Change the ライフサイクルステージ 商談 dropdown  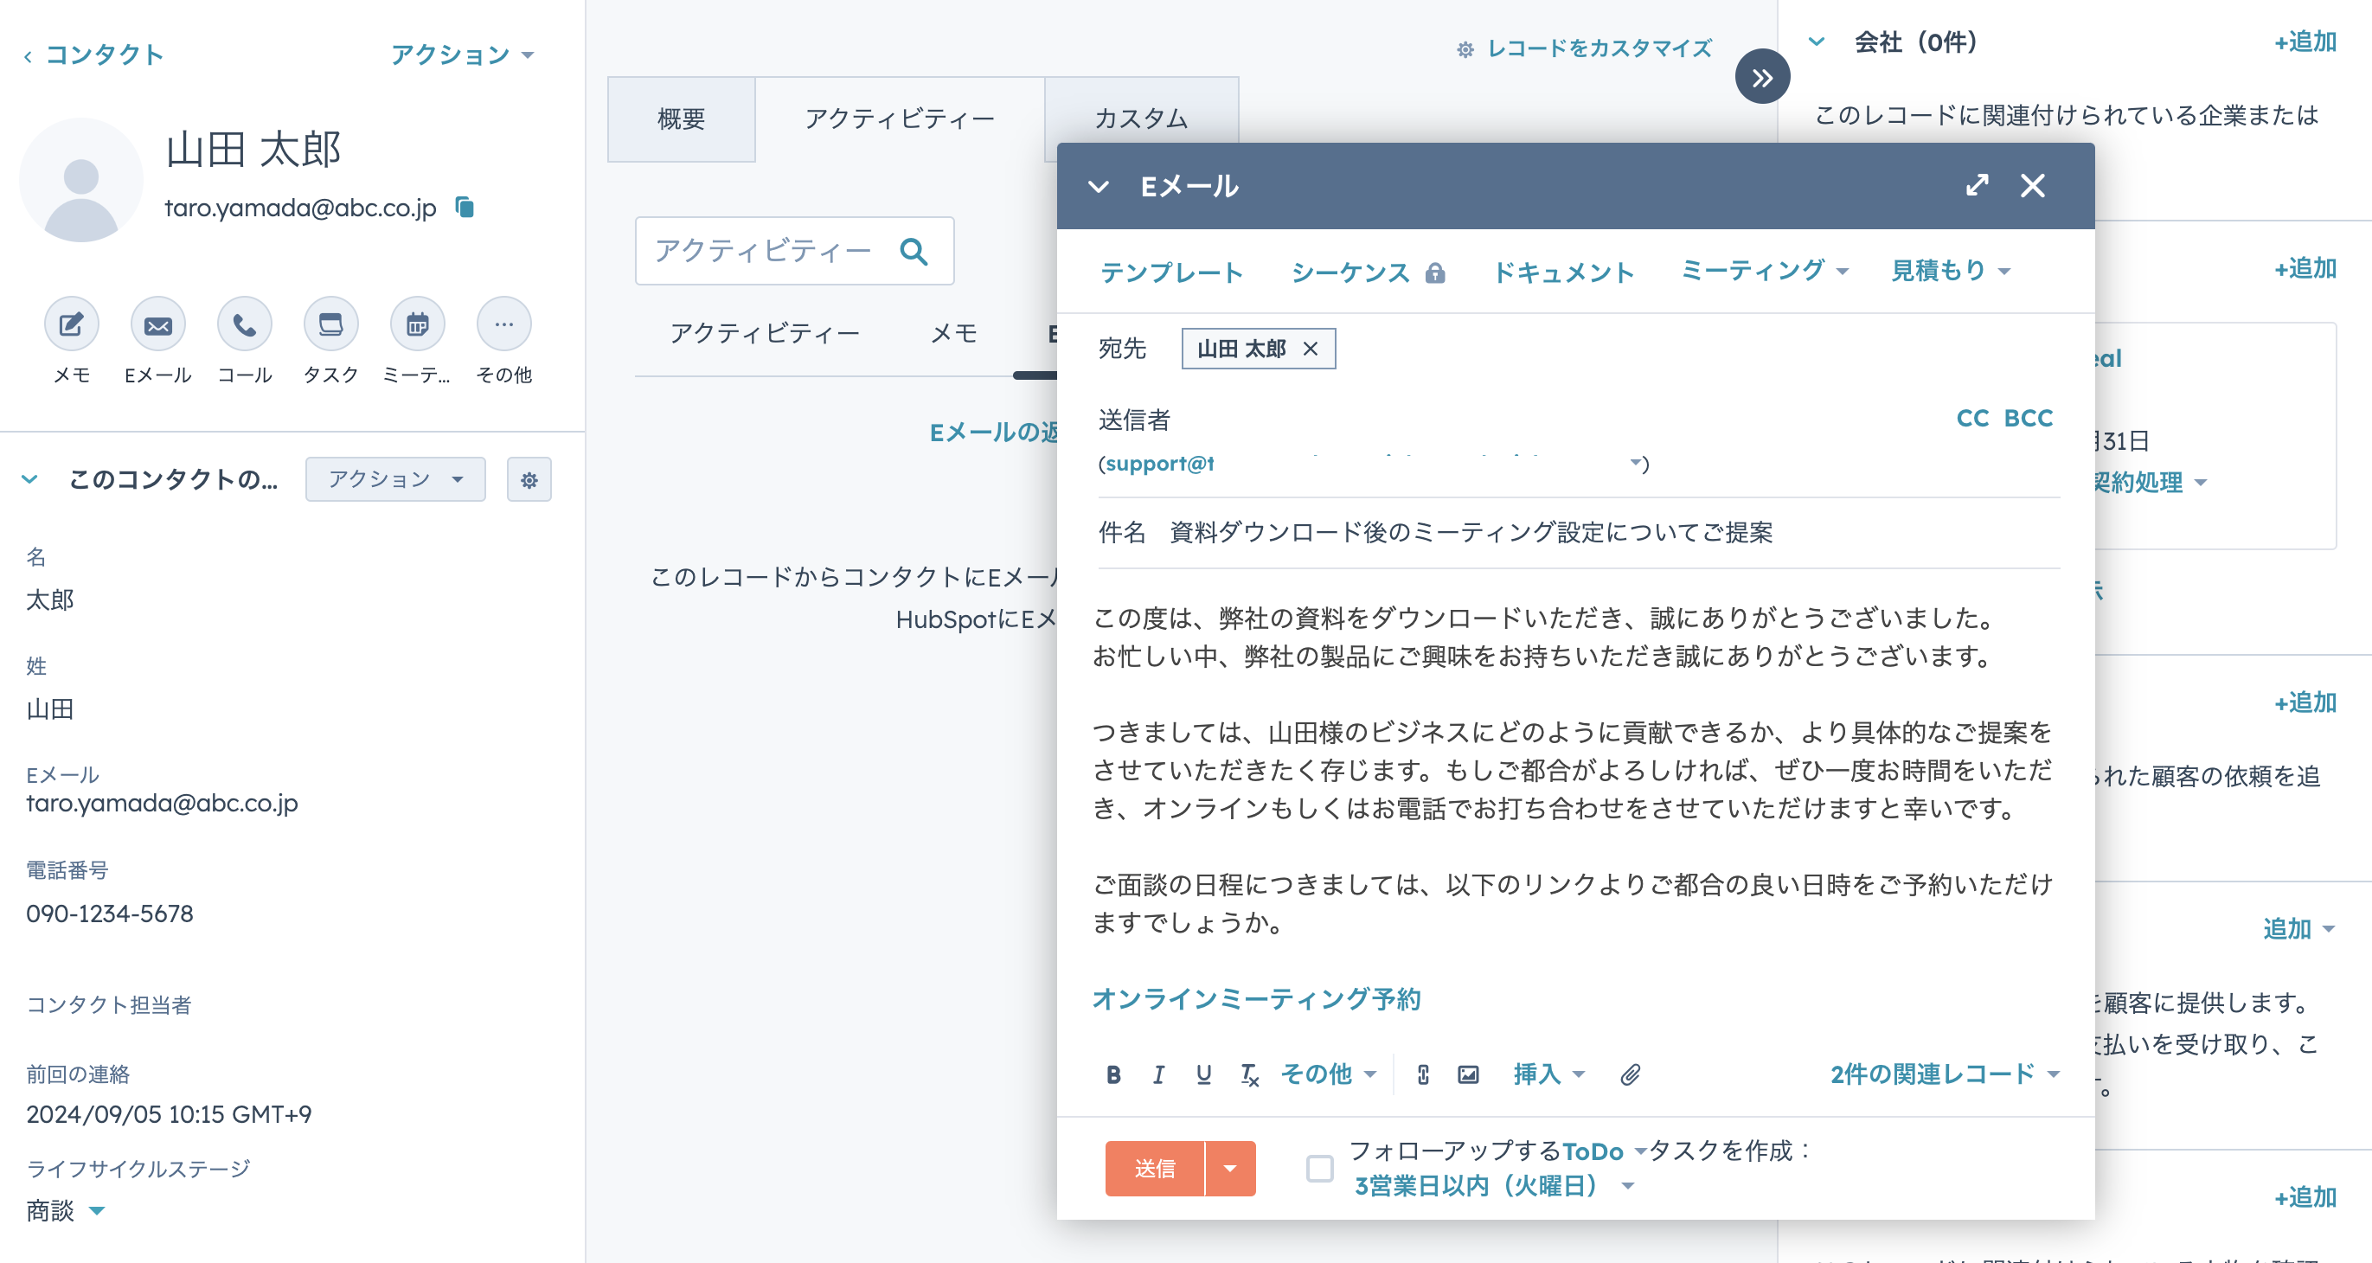click(66, 1210)
